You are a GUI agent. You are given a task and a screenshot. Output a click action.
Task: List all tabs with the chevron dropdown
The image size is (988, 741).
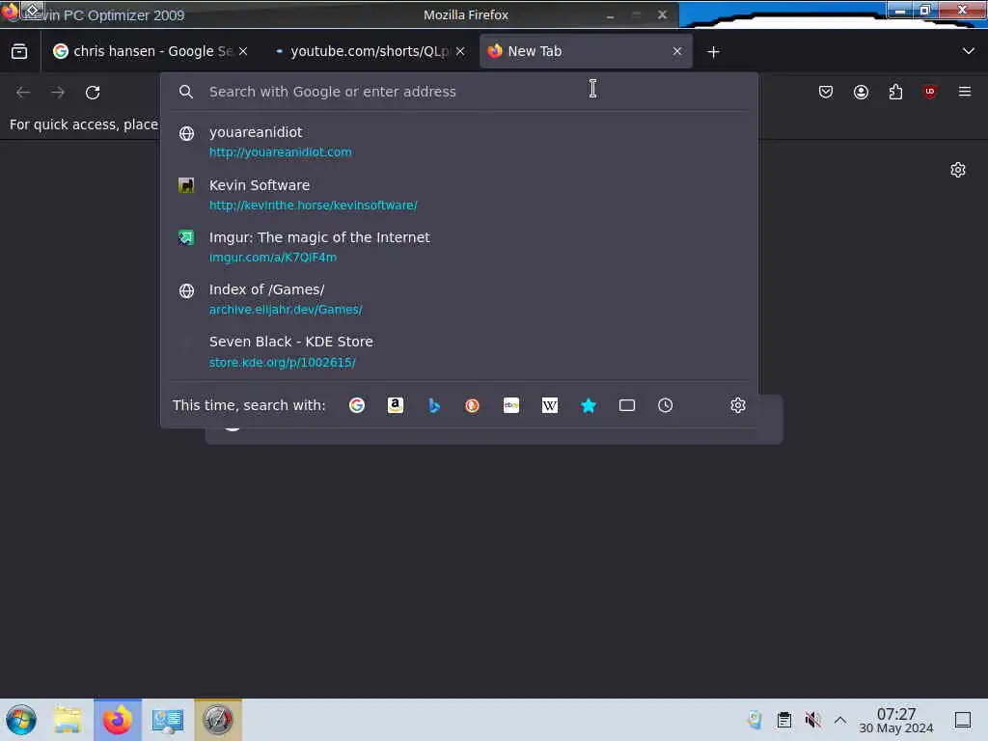(x=969, y=51)
